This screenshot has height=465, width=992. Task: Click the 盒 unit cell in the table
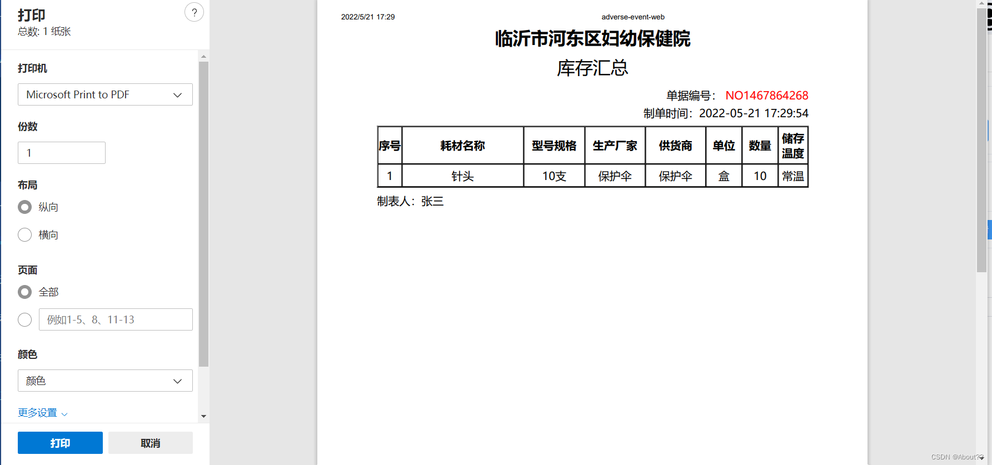pos(724,176)
